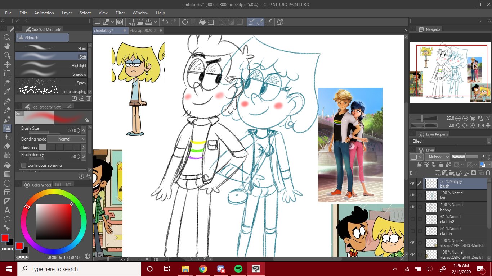
Task: Click the red main color swatch
Action: (x=5, y=238)
